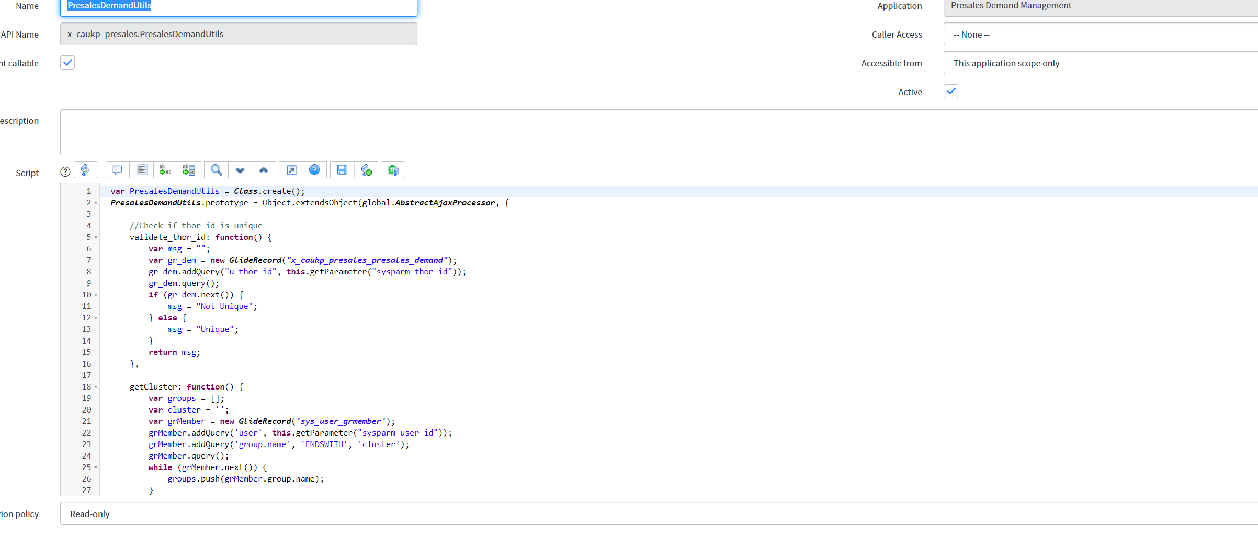This screenshot has height=538, width=1258.
Task: Click 'grMember.query();' on line 24
Action: click(188, 456)
